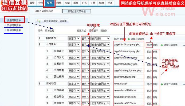Open 显示 dropdown for 网站首页 row

coord(85,38)
